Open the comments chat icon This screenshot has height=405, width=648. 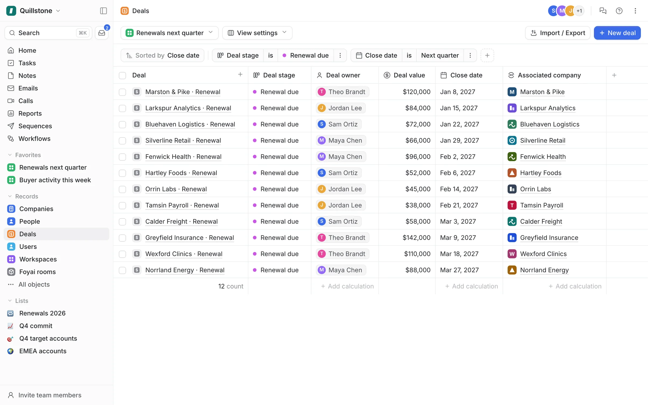[x=603, y=11]
